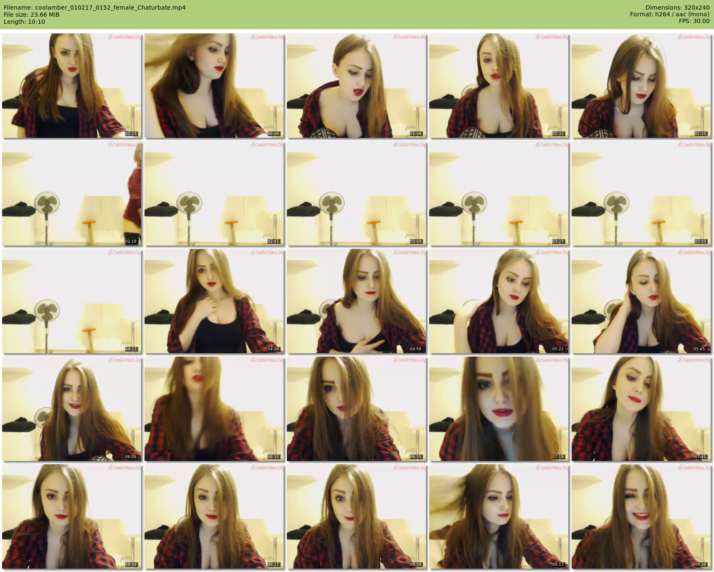Open the thumbnail stamped 07:18
The height and width of the screenshot is (572, 714).
pyautogui.click(x=499, y=409)
